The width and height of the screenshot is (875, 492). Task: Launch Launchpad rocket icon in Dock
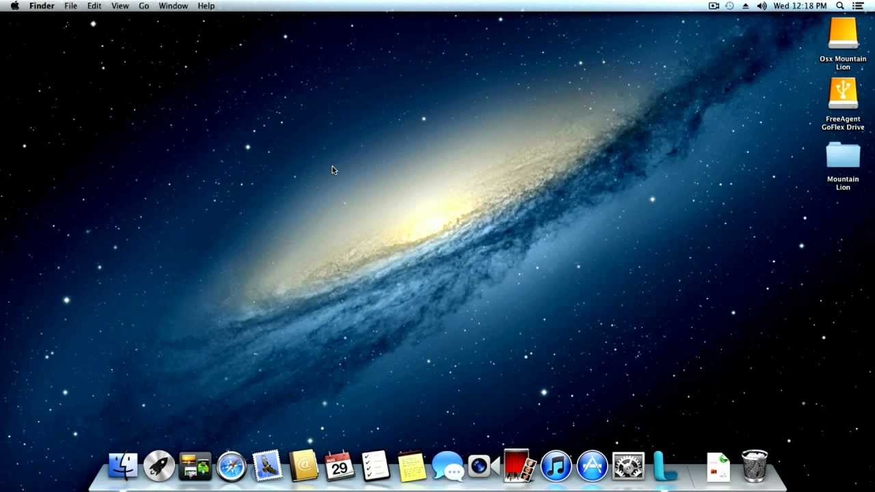159,467
